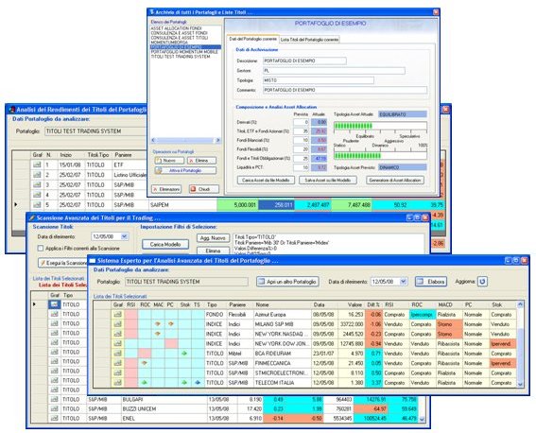Click the Descrizione input field
The height and width of the screenshot is (433, 536).
(304, 61)
